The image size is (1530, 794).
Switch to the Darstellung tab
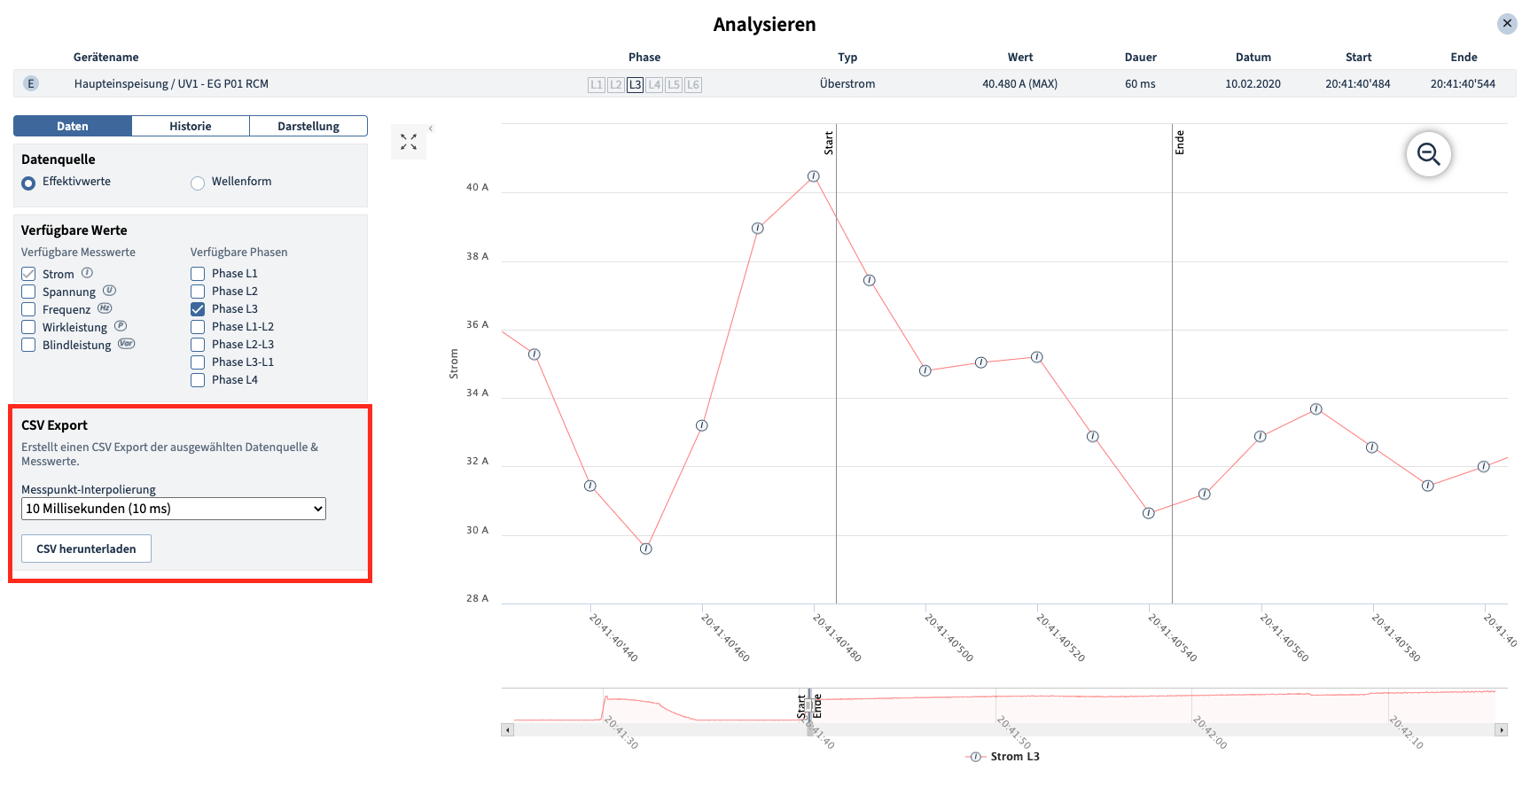pos(308,126)
